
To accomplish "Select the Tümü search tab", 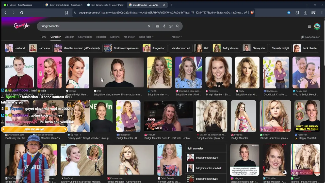I will coord(43,37).
